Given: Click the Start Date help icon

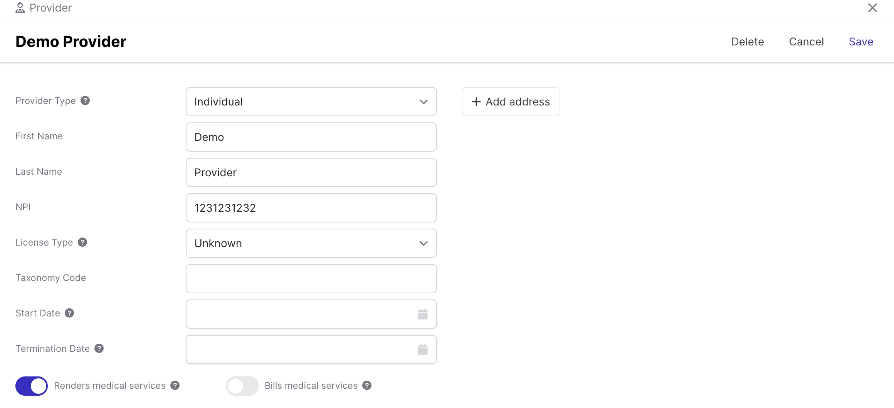Looking at the screenshot, I should coord(69,313).
